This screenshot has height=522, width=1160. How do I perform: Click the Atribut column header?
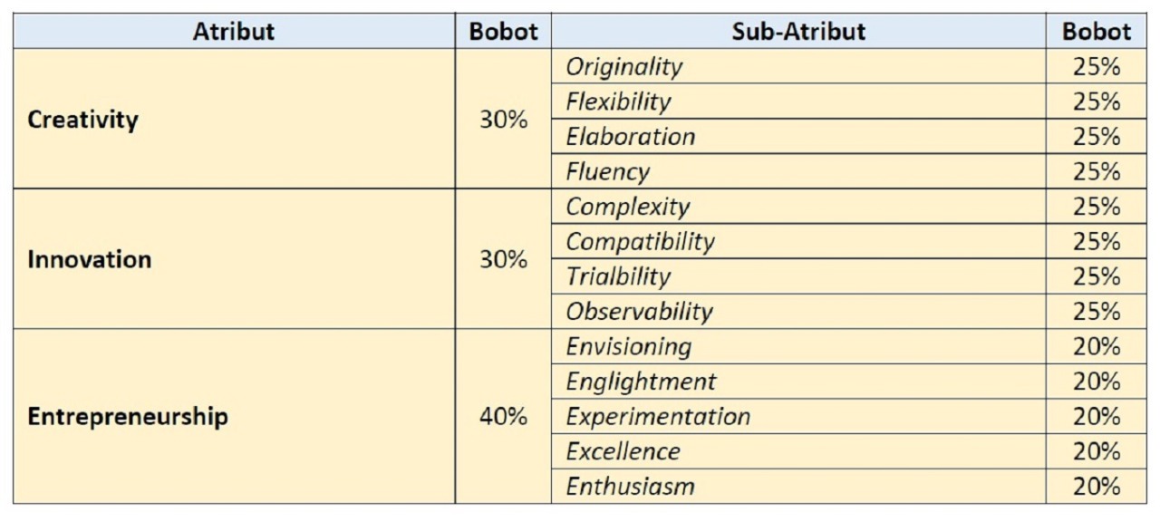[233, 32]
